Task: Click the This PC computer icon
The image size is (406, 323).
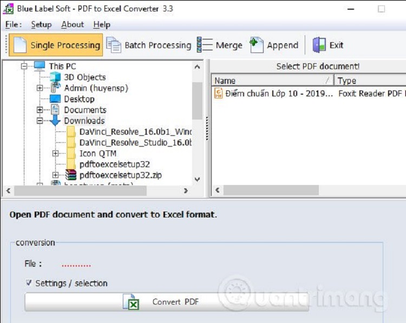Action: (x=40, y=66)
